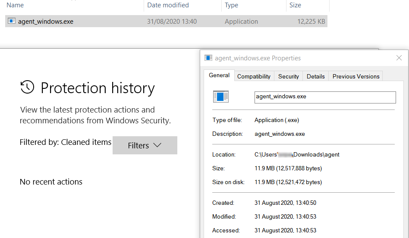This screenshot has height=238, width=409.
Task: Go to the Security tab
Action: [x=289, y=76]
